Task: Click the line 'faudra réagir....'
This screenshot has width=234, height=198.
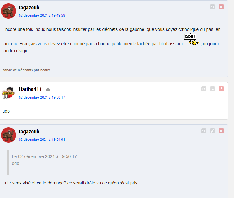Action: point(17,51)
